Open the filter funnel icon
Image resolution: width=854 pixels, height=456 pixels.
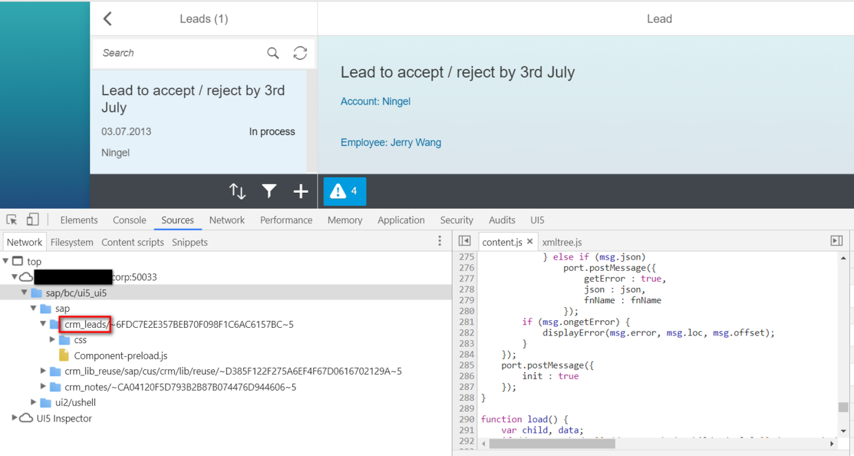pyautogui.click(x=269, y=191)
